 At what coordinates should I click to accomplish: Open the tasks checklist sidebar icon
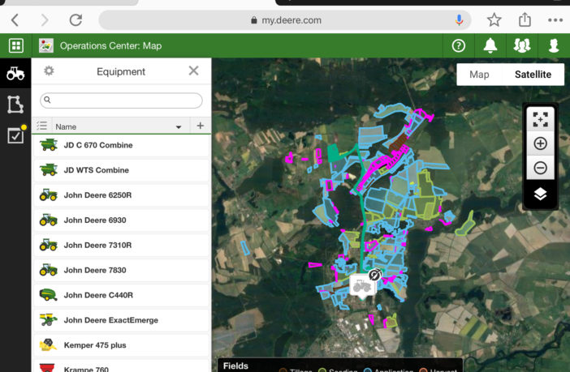click(15, 135)
